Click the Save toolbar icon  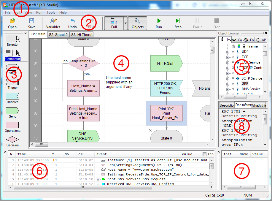click(x=32, y=23)
